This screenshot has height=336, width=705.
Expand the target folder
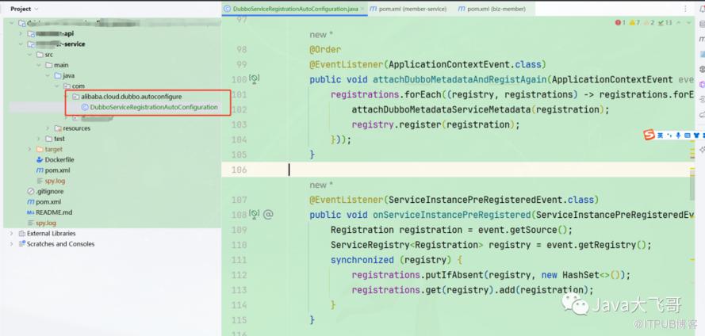tap(29, 149)
